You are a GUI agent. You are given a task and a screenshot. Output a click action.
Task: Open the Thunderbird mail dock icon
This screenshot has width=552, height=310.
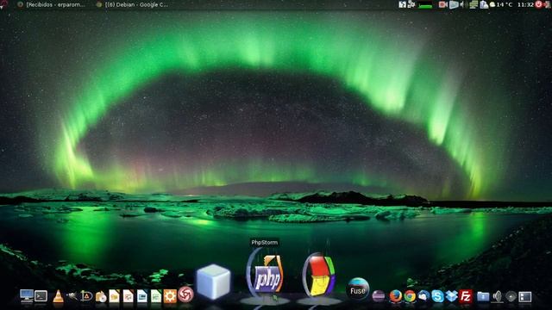423,296
